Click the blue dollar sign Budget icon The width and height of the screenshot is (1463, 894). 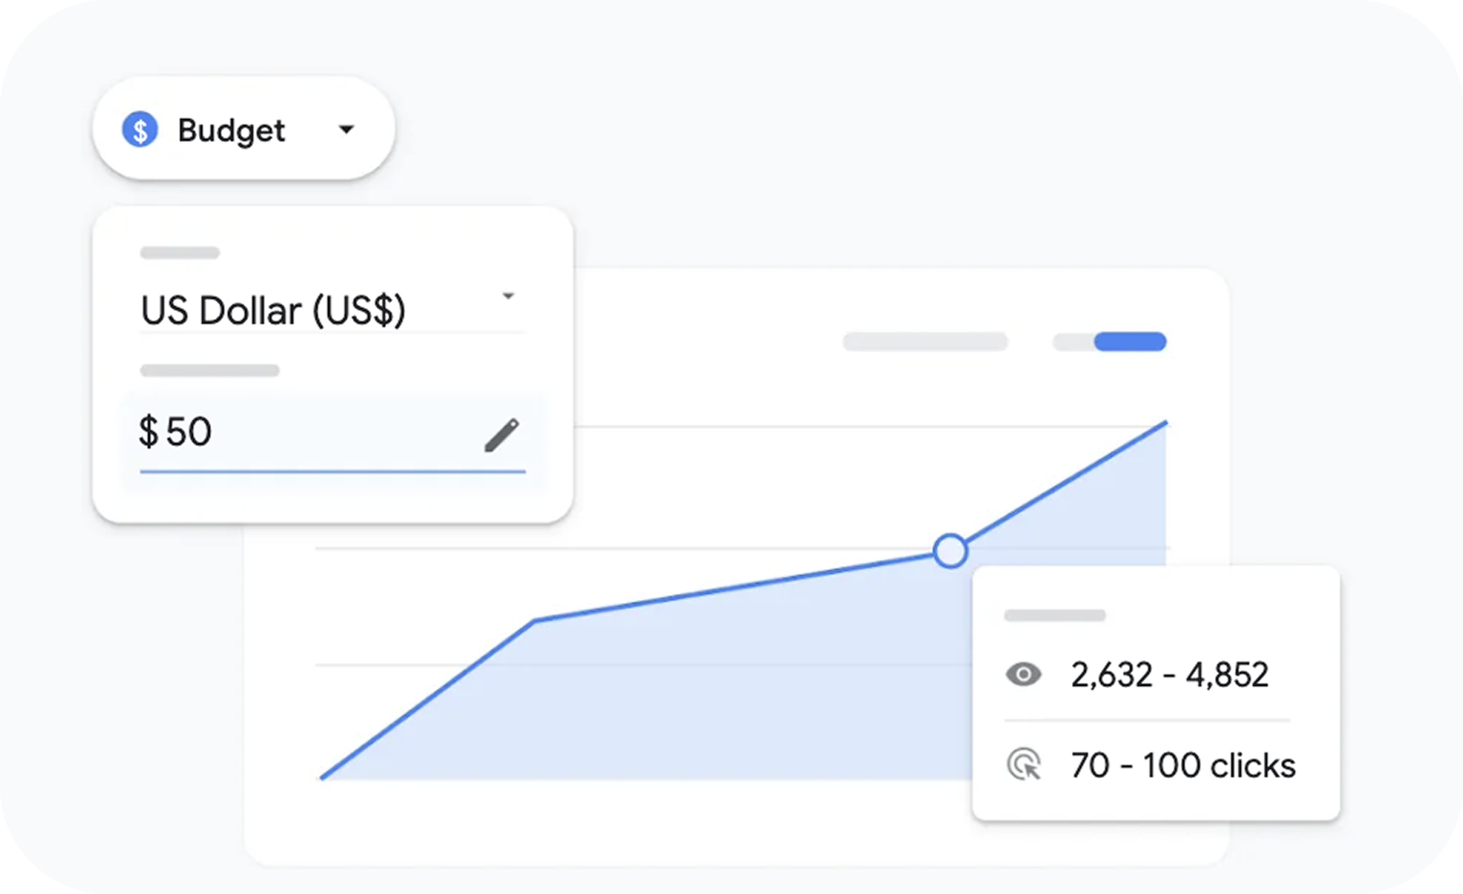[x=140, y=130]
